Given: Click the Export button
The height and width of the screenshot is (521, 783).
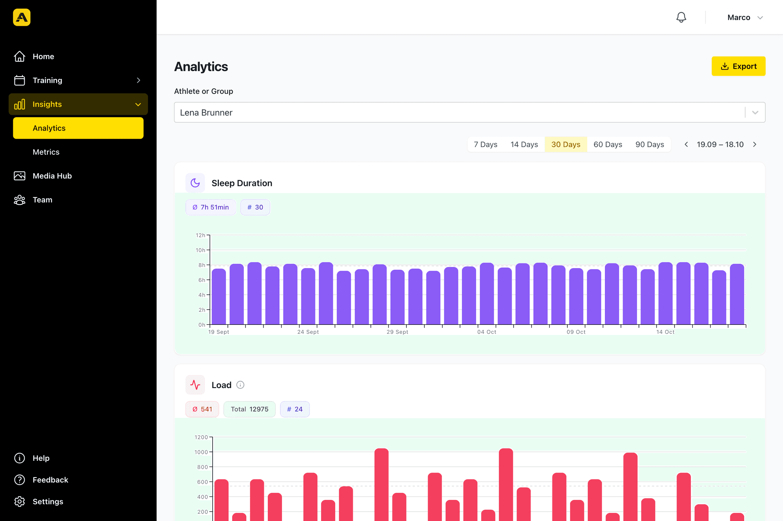Looking at the screenshot, I should tap(738, 66).
